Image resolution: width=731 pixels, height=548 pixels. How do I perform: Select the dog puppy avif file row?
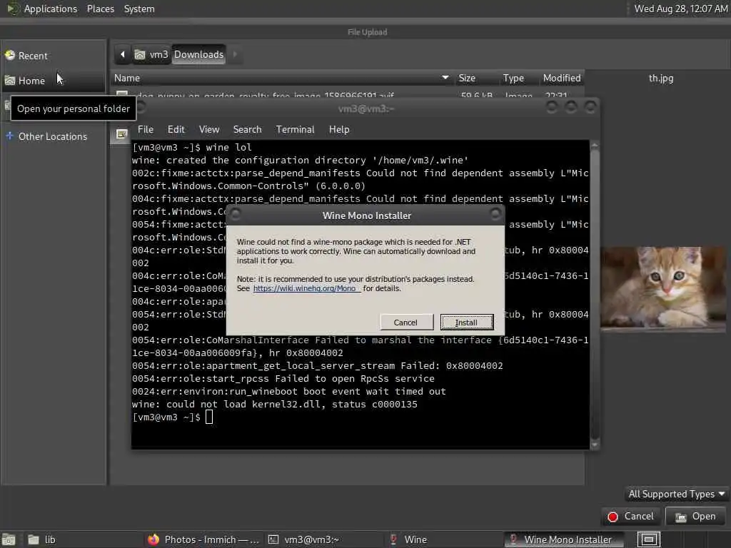point(348,95)
